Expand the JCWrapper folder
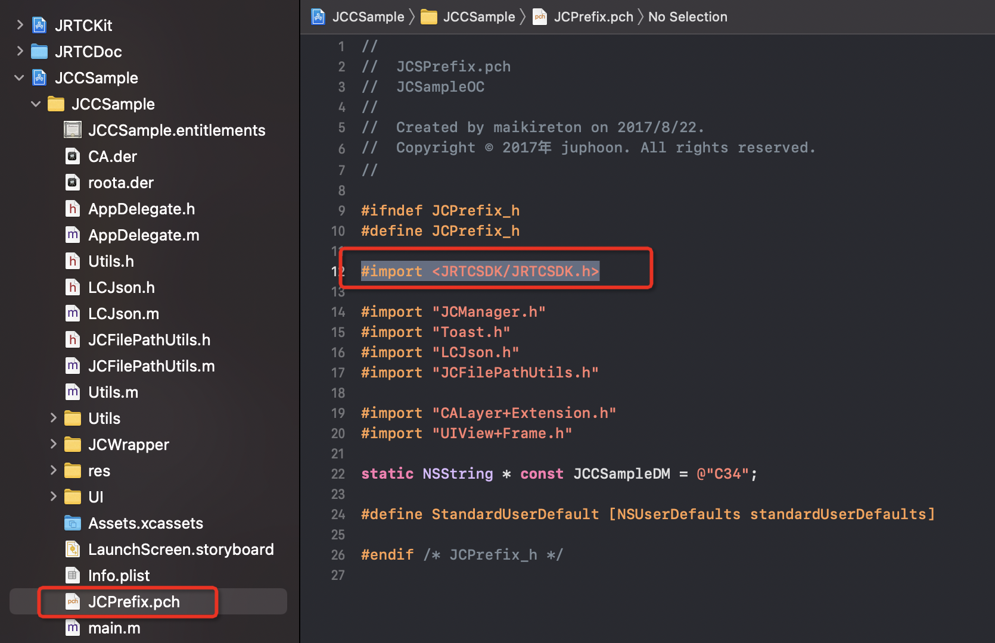The image size is (995, 643). [53, 444]
